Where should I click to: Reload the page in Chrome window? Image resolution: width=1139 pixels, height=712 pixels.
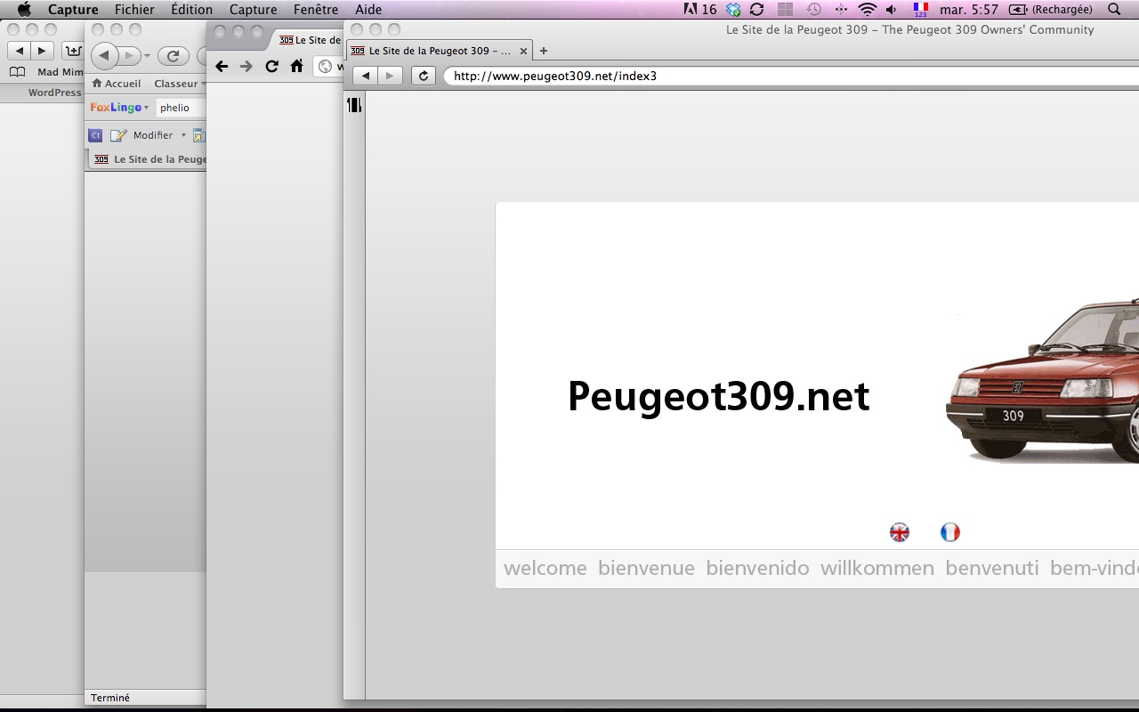(271, 66)
